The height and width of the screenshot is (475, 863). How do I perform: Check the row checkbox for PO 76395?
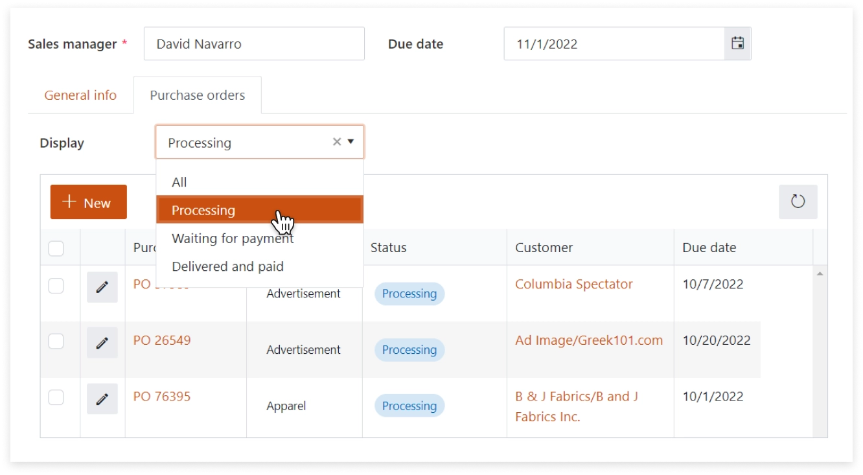57,399
